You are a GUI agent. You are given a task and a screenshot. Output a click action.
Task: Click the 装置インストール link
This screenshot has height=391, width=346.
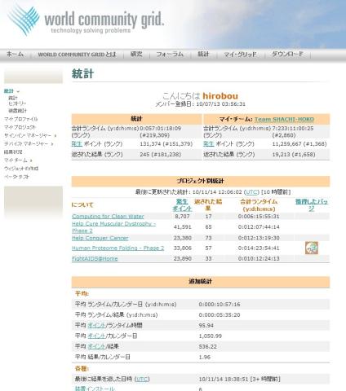click(95, 389)
